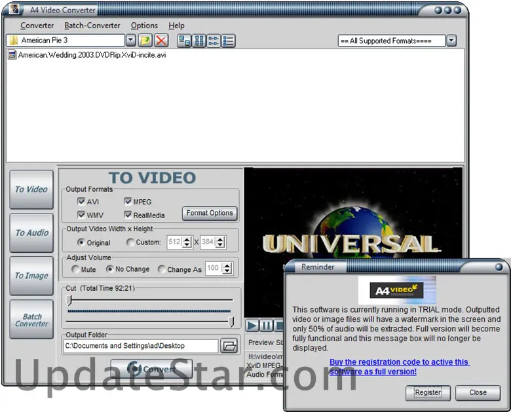Click the cut start slider handle

[x=69, y=300]
